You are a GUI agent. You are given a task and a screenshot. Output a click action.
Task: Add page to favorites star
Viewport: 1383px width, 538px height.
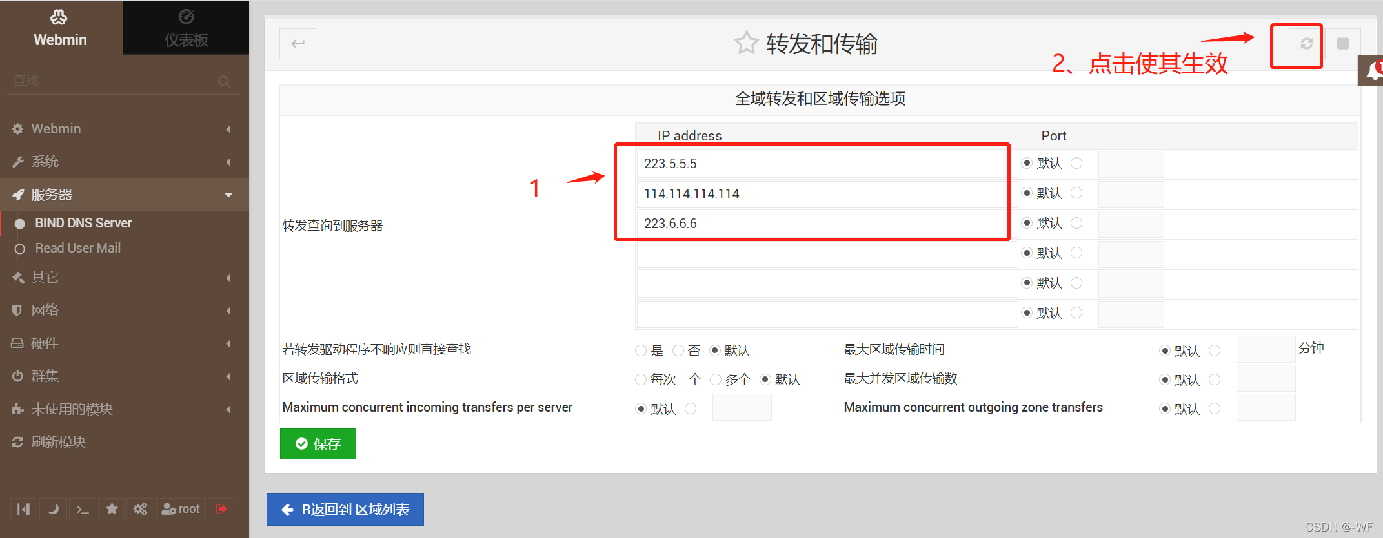click(x=746, y=43)
